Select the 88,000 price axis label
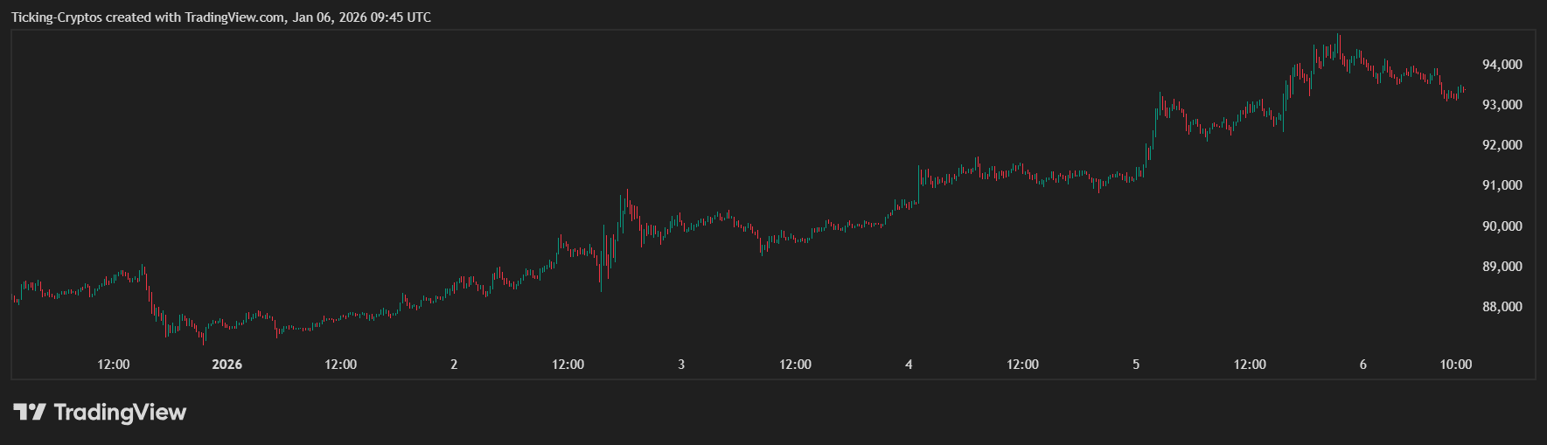This screenshot has width=1547, height=445. pyautogui.click(x=1502, y=307)
